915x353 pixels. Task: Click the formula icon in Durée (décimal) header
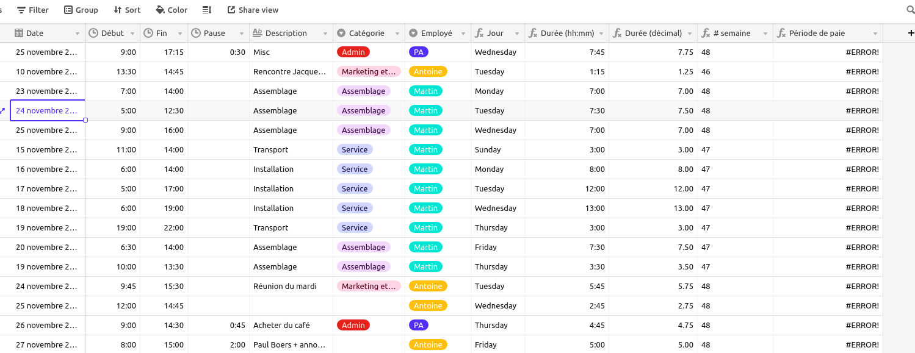tap(617, 33)
